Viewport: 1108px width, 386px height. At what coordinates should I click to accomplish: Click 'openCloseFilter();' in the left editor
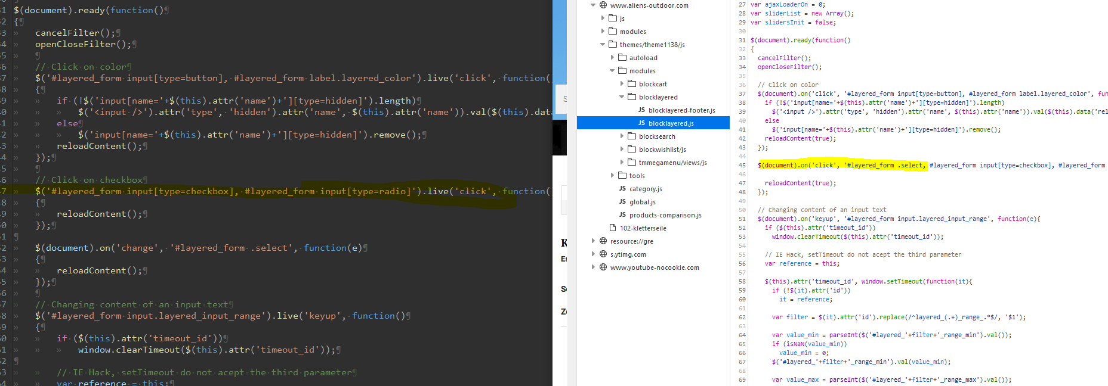click(x=84, y=44)
